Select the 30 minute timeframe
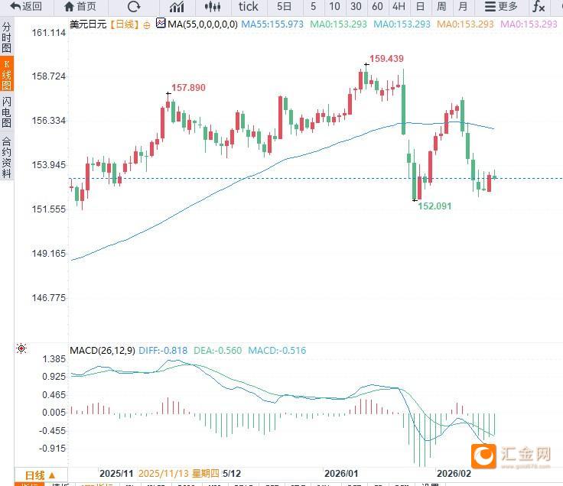The image size is (563, 486). (x=356, y=6)
